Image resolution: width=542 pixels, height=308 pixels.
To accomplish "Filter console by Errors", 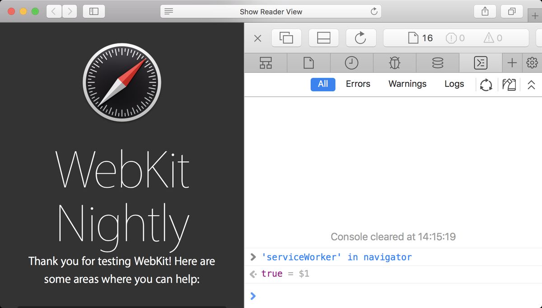I will (x=358, y=84).
